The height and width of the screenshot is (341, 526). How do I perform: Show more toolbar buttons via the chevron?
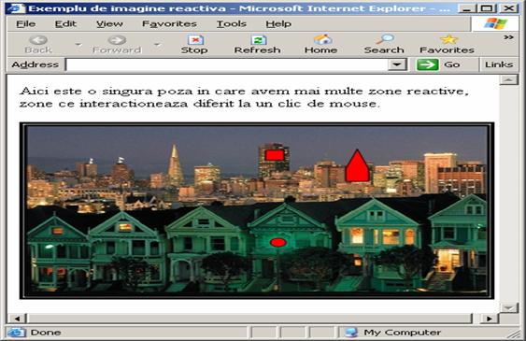(x=508, y=37)
